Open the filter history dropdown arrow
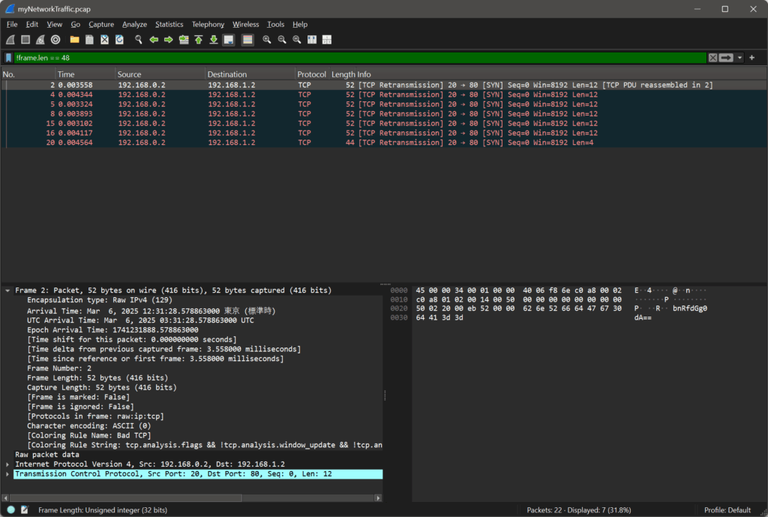The height and width of the screenshot is (517, 768). [x=740, y=58]
